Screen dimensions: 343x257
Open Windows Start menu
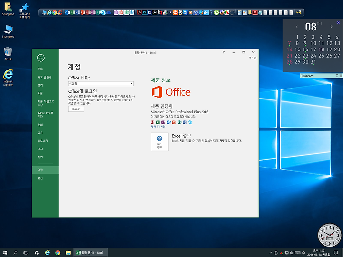pos(5,253)
